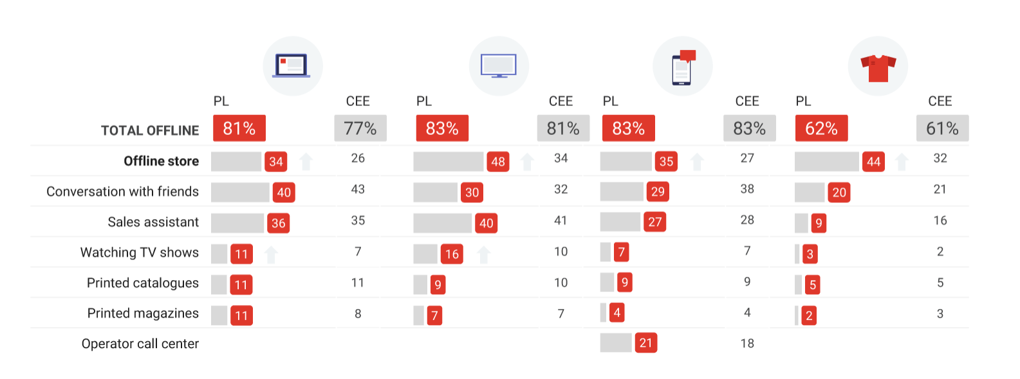Image resolution: width=1020 pixels, height=379 pixels.
Task: Click the Sales assistant red 40 badge
Action: (x=487, y=223)
